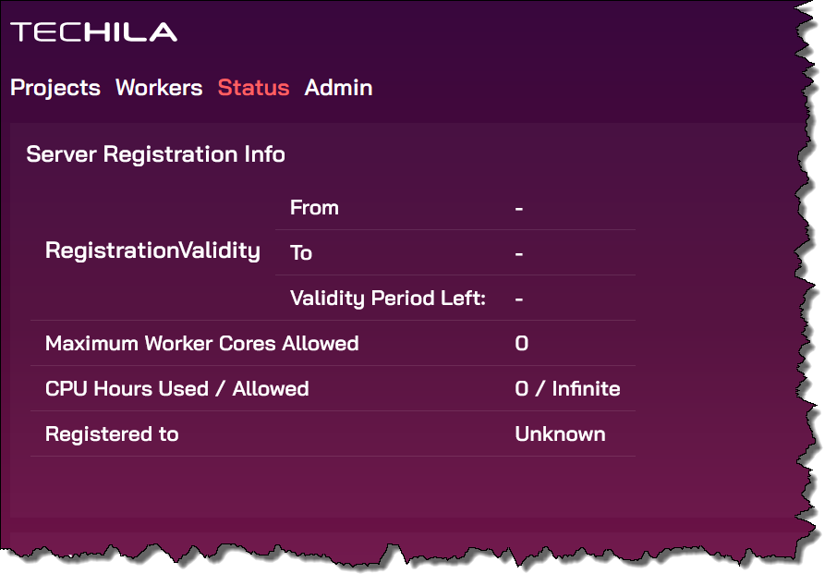Click the CPU Hours Used / Allowed label
Image resolution: width=837 pixels, height=586 pixels.
176,389
